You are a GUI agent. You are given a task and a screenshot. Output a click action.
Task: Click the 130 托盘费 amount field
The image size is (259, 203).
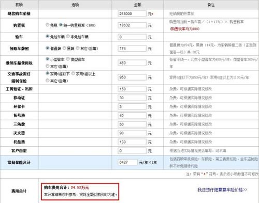coord(132,142)
